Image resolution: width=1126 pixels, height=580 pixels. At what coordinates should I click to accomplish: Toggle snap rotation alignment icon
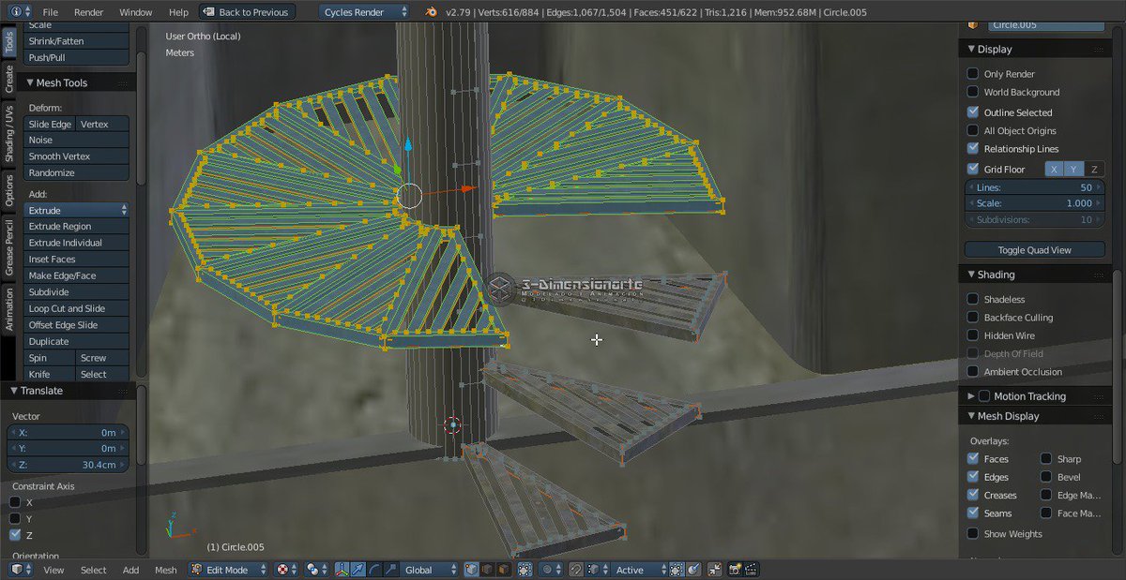click(677, 570)
